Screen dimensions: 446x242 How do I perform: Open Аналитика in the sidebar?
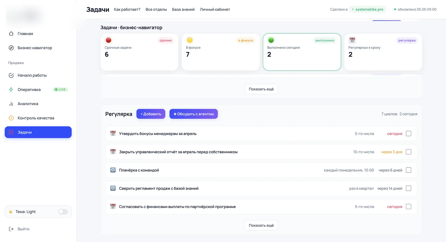click(38, 104)
